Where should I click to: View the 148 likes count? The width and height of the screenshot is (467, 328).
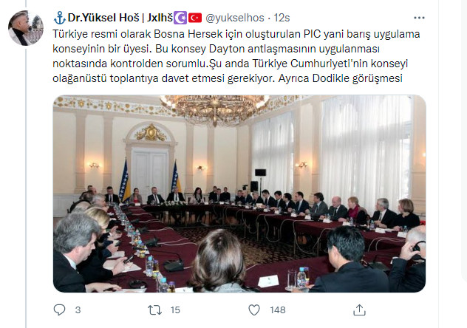pyautogui.click(x=278, y=310)
